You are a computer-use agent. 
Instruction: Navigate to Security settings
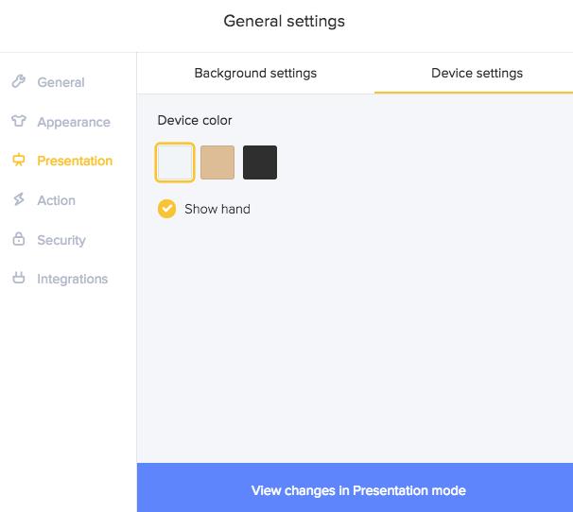point(61,240)
